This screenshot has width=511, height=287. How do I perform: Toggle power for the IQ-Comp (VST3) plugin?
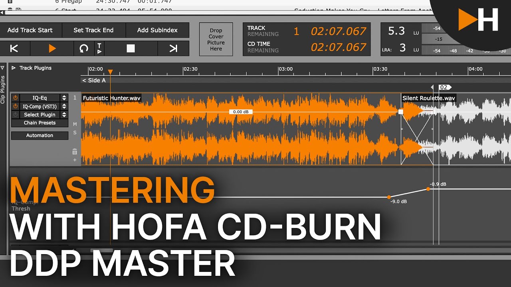tap(16, 106)
